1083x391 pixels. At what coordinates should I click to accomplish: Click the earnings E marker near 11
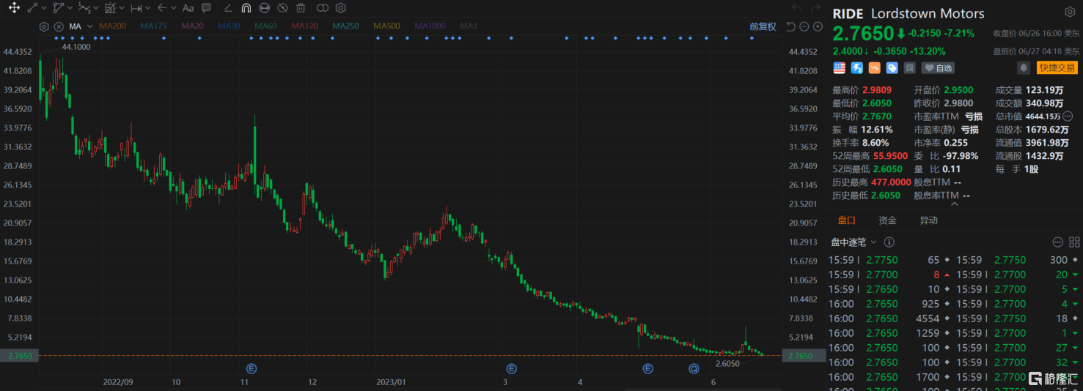point(252,368)
